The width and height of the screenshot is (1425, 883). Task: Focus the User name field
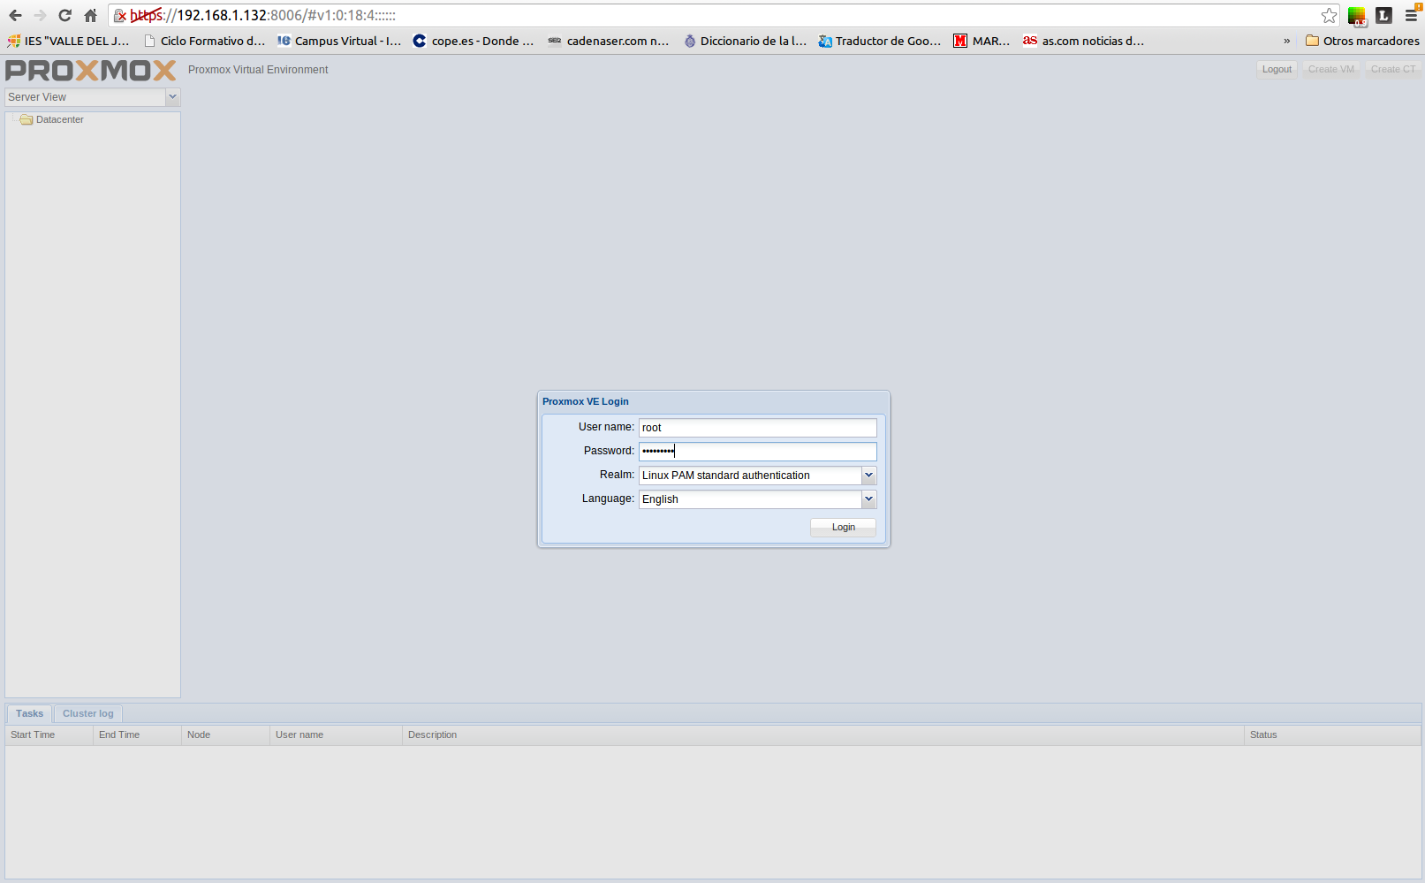tap(757, 428)
